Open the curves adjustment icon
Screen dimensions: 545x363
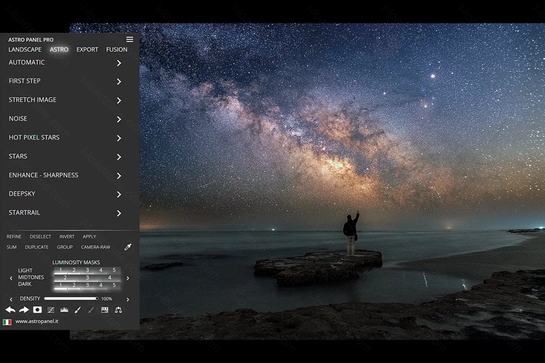coord(51,310)
